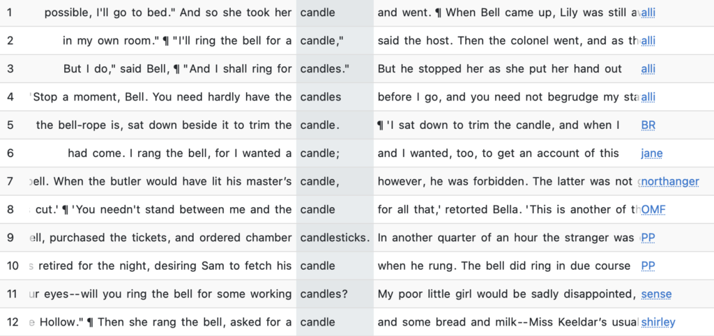Click row number 5
This screenshot has width=714, height=336.
10,125
